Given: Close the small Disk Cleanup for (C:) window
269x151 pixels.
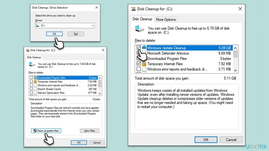Looking at the screenshot, I should pyautogui.click(x=103, y=50).
